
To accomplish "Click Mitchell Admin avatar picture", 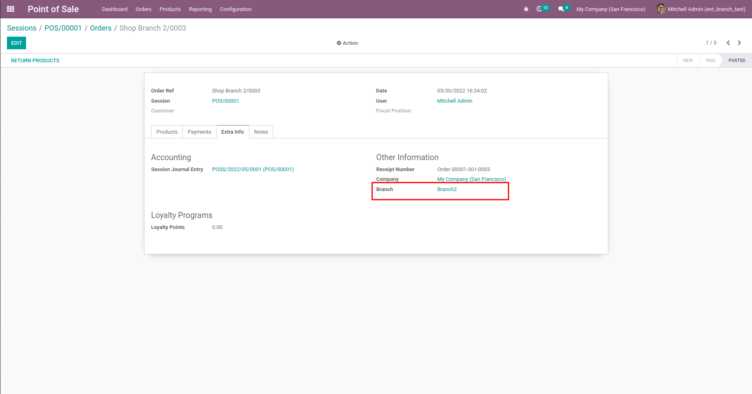I will tap(660, 9).
